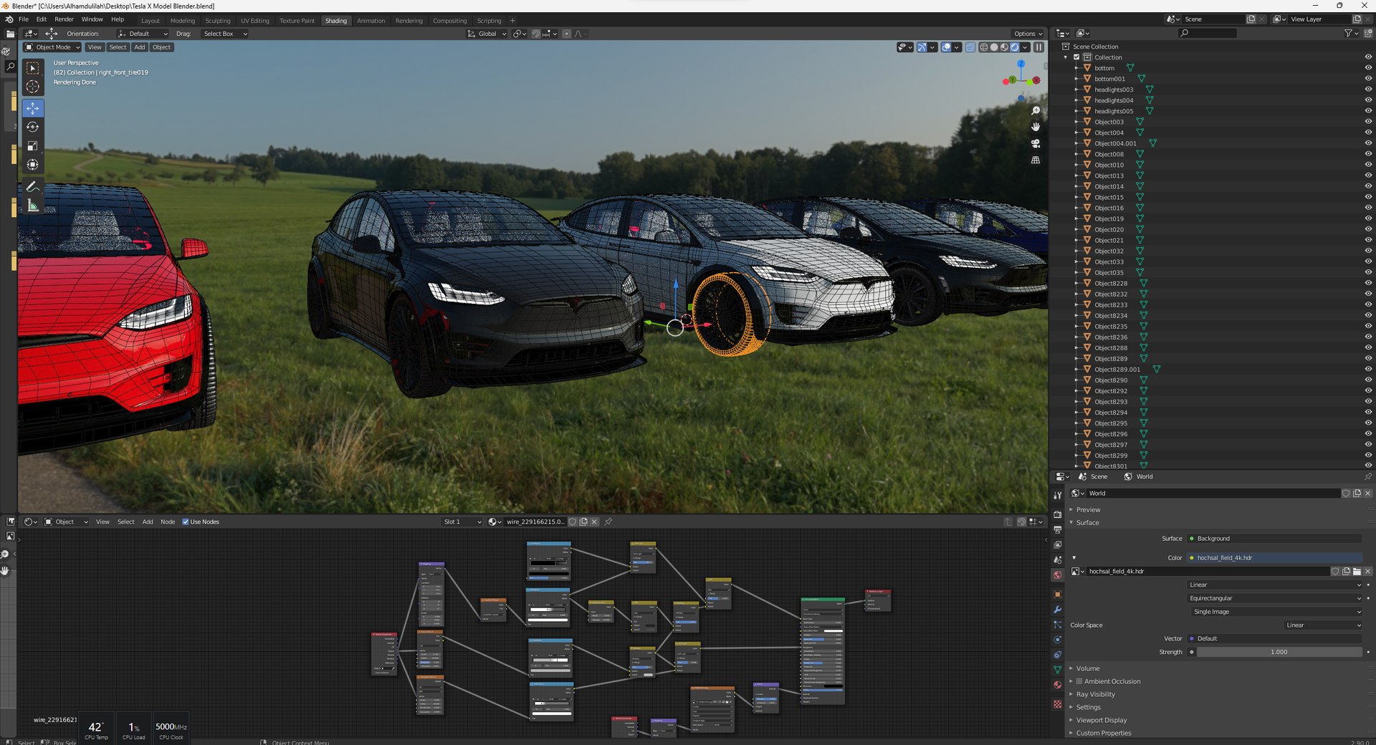Open hochsal_field_4k.hdr image folder icon
Image resolution: width=1376 pixels, height=745 pixels.
pos(1357,572)
